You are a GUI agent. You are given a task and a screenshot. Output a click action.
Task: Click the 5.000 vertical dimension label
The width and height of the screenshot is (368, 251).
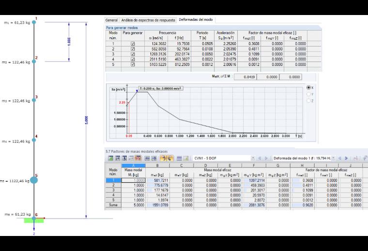pos(86,120)
